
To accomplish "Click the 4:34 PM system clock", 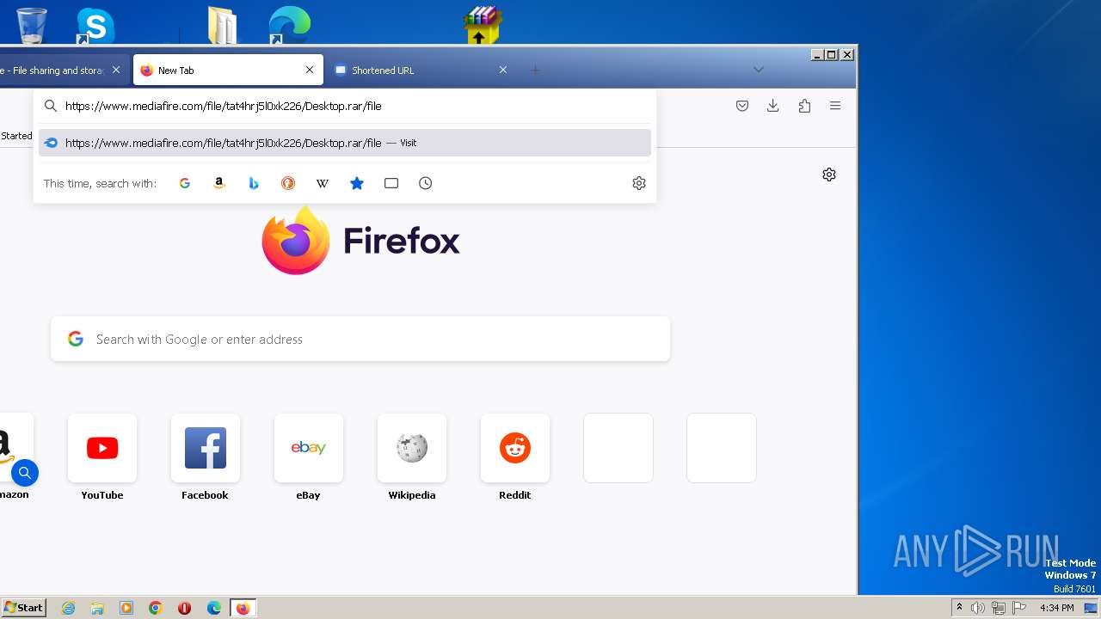I will [1057, 608].
